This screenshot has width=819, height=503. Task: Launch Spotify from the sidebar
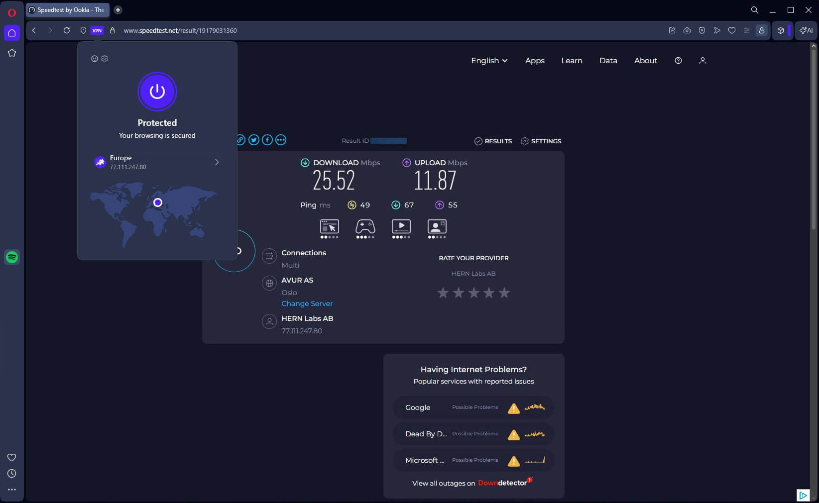(12, 257)
